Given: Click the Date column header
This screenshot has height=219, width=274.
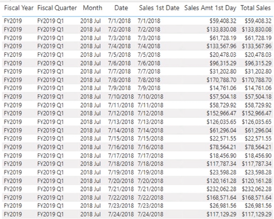Looking at the screenshot, I should 121,8.
